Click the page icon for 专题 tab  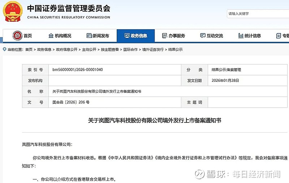[279, 36]
